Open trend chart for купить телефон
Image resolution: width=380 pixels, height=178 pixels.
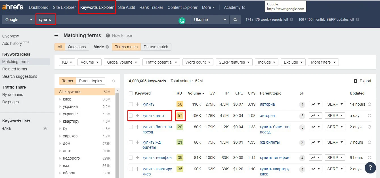pos(315,158)
